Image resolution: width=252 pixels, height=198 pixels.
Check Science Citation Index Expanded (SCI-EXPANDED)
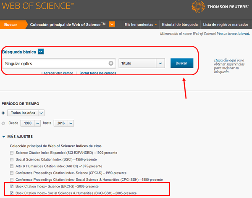[x=12, y=153]
